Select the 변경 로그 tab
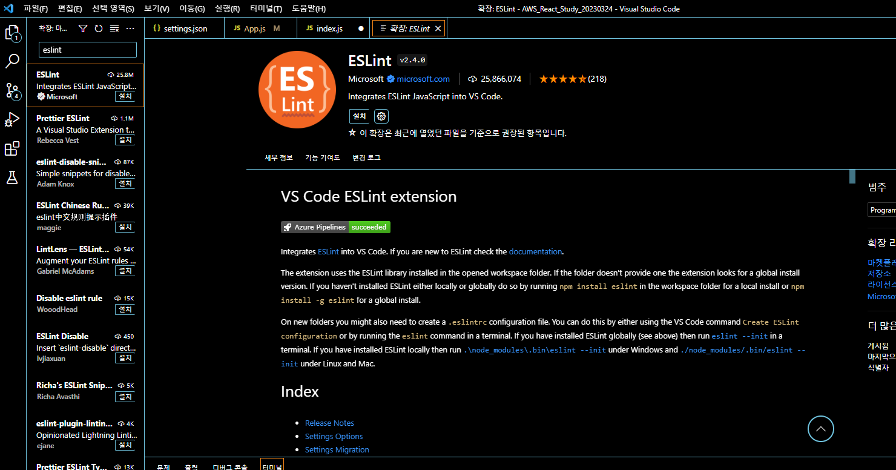The image size is (896, 470). tap(366, 157)
